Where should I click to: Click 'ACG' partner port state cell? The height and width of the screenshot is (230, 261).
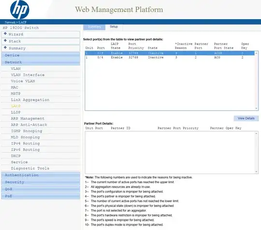[x=217, y=57]
